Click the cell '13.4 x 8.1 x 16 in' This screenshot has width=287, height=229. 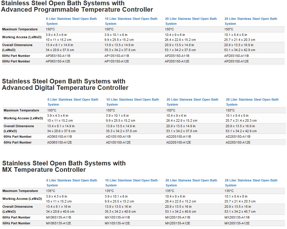[58, 207]
